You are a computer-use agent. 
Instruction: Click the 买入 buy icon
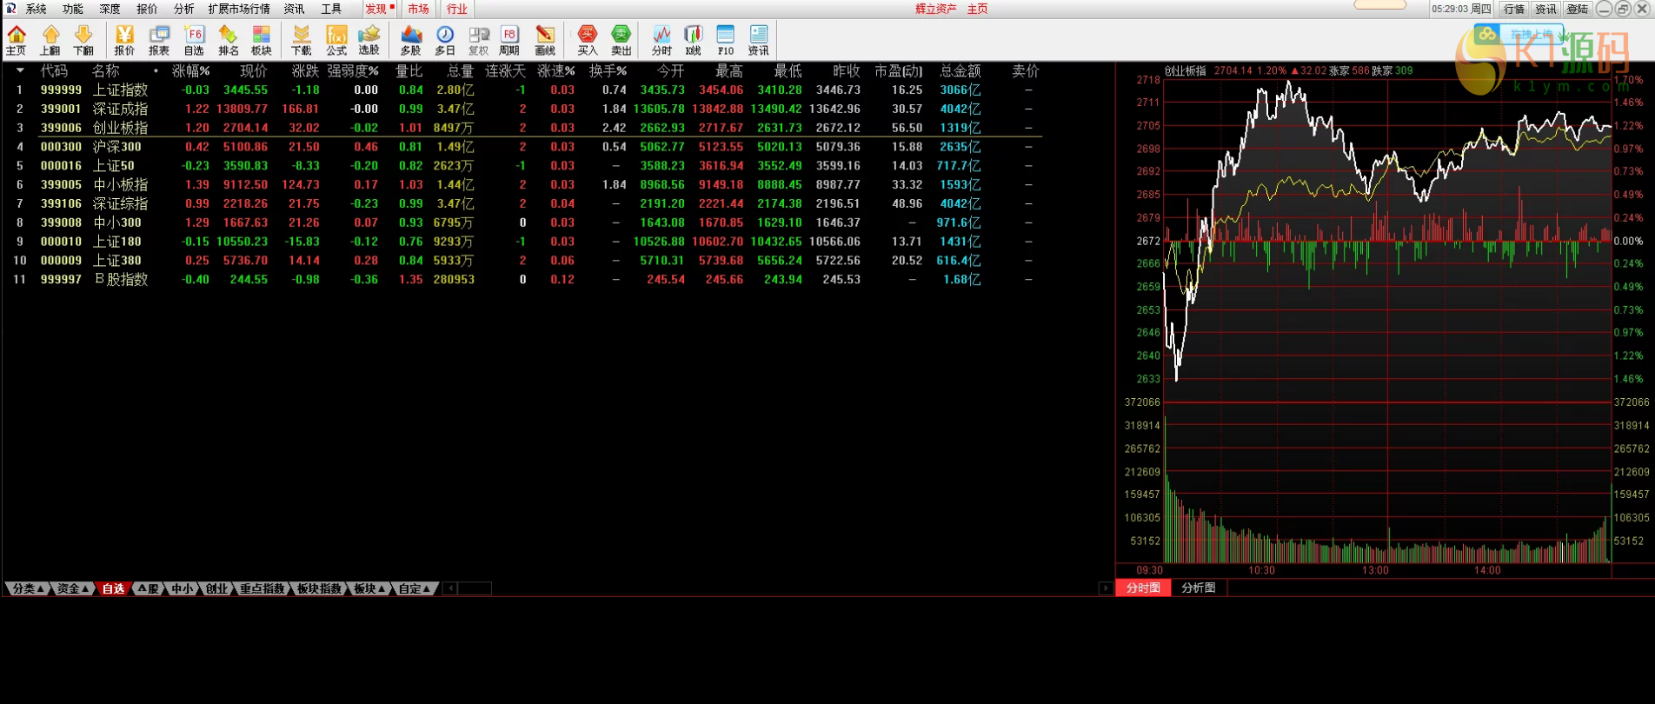point(588,40)
